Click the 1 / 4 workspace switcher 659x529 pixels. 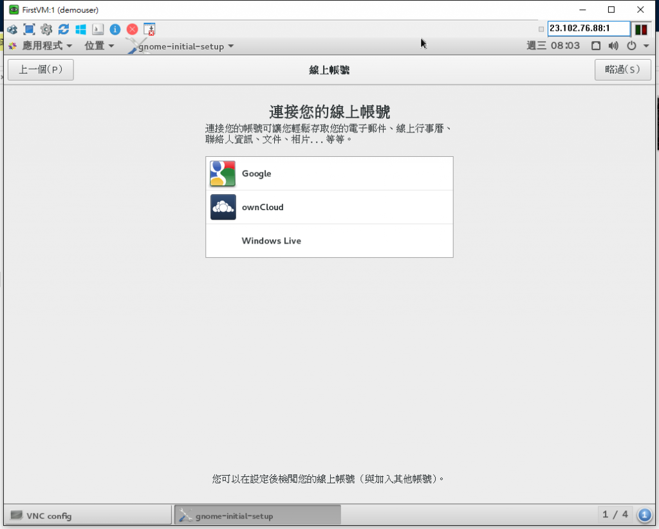(x=615, y=515)
